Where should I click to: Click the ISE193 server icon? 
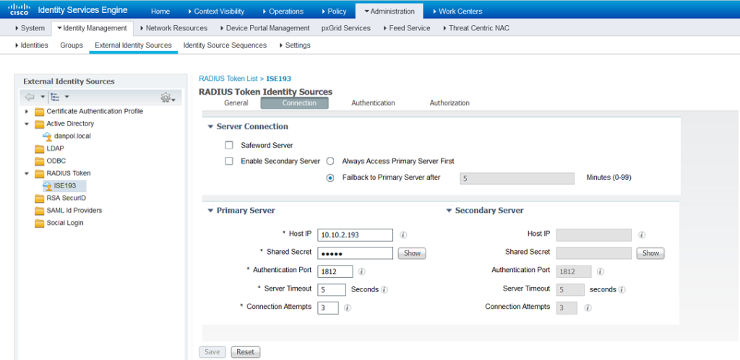(x=47, y=185)
